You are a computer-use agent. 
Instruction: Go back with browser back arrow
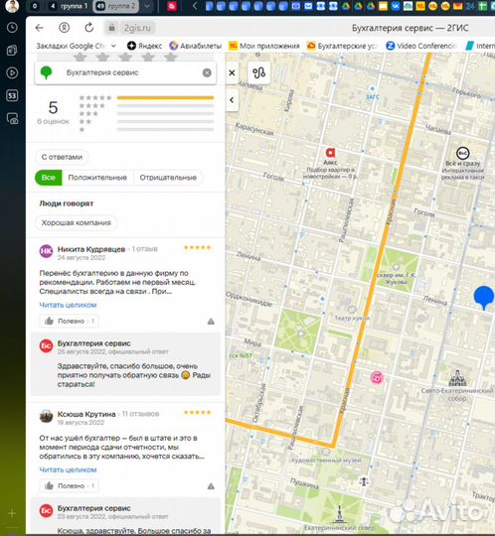[x=40, y=28]
